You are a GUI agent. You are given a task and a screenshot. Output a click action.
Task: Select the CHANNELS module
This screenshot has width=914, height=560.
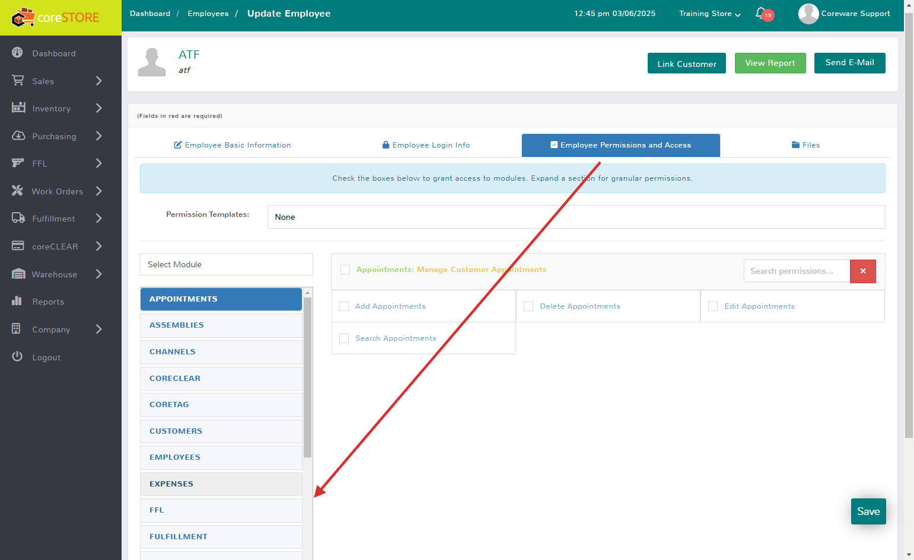221,352
